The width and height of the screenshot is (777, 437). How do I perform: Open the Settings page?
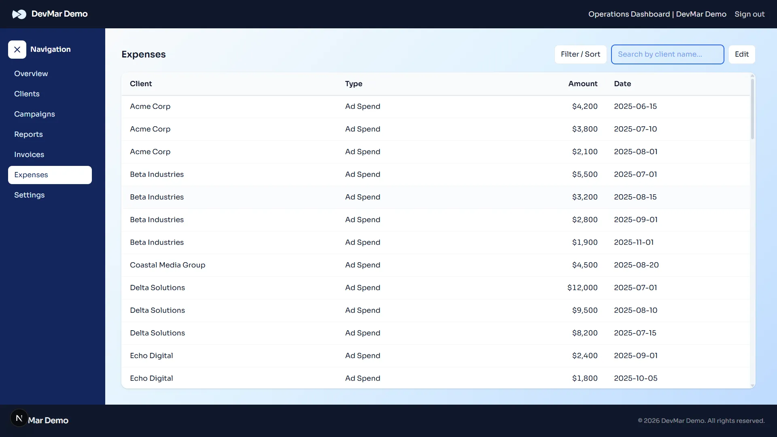coord(29,195)
